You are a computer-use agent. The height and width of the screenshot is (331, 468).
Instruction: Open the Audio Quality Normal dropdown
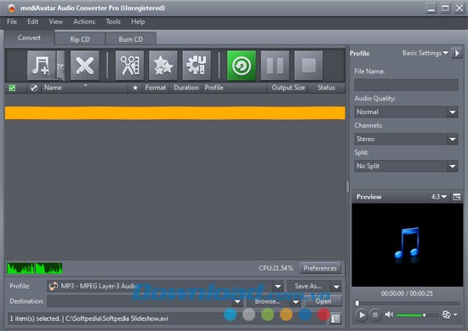click(406, 112)
